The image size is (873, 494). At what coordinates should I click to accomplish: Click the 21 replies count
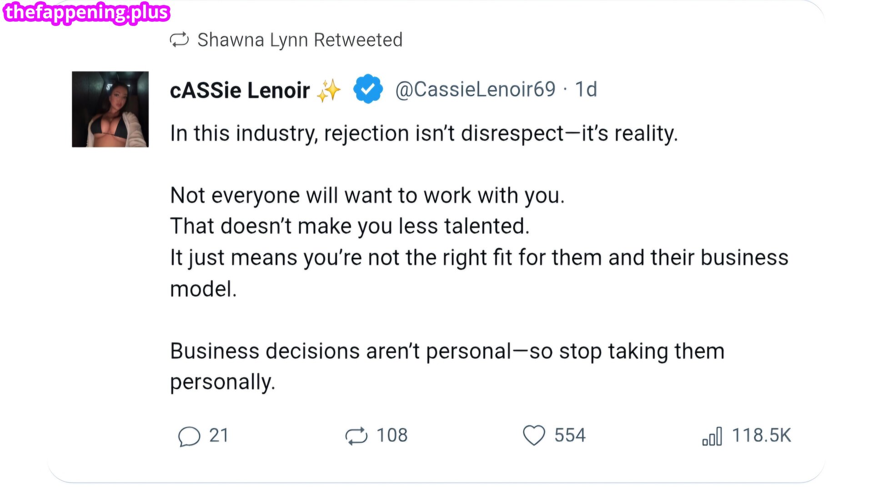[219, 435]
